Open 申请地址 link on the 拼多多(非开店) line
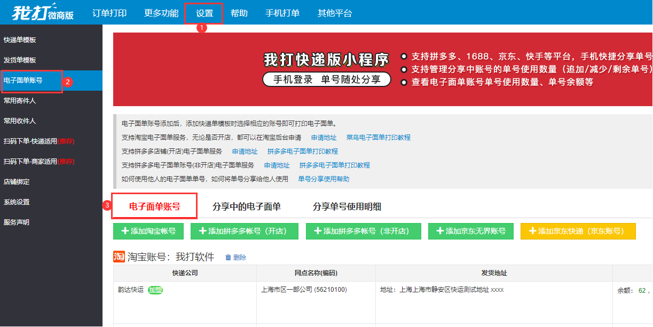The height and width of the screenshot is (327, 653). click(x=277, y=165)
